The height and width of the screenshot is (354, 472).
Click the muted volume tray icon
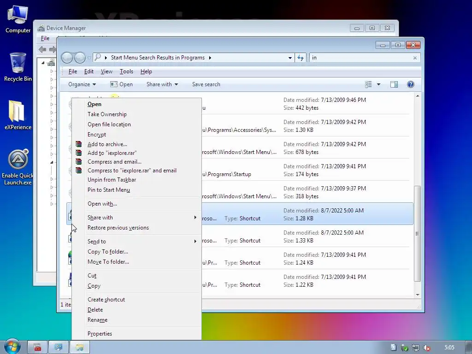426,348
